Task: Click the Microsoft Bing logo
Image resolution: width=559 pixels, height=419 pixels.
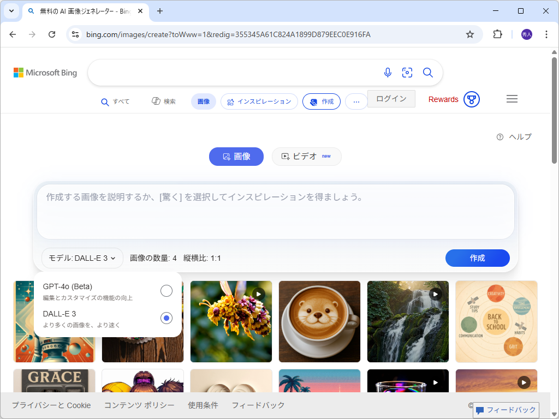Action: tap(45, 72)
